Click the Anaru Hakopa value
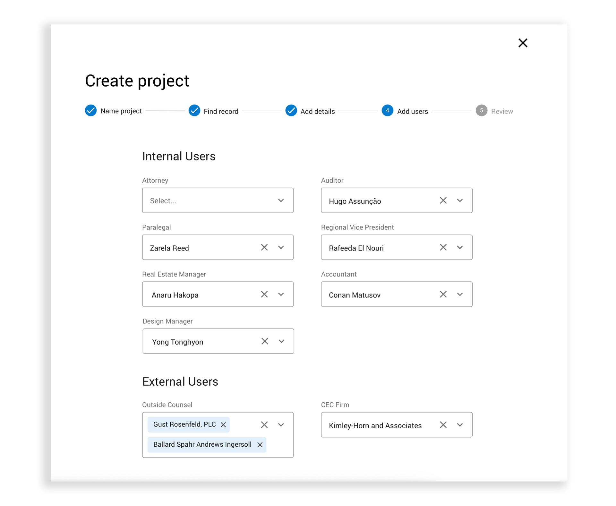The width and height of the screenshot is (616, 506). pos(175,295)
